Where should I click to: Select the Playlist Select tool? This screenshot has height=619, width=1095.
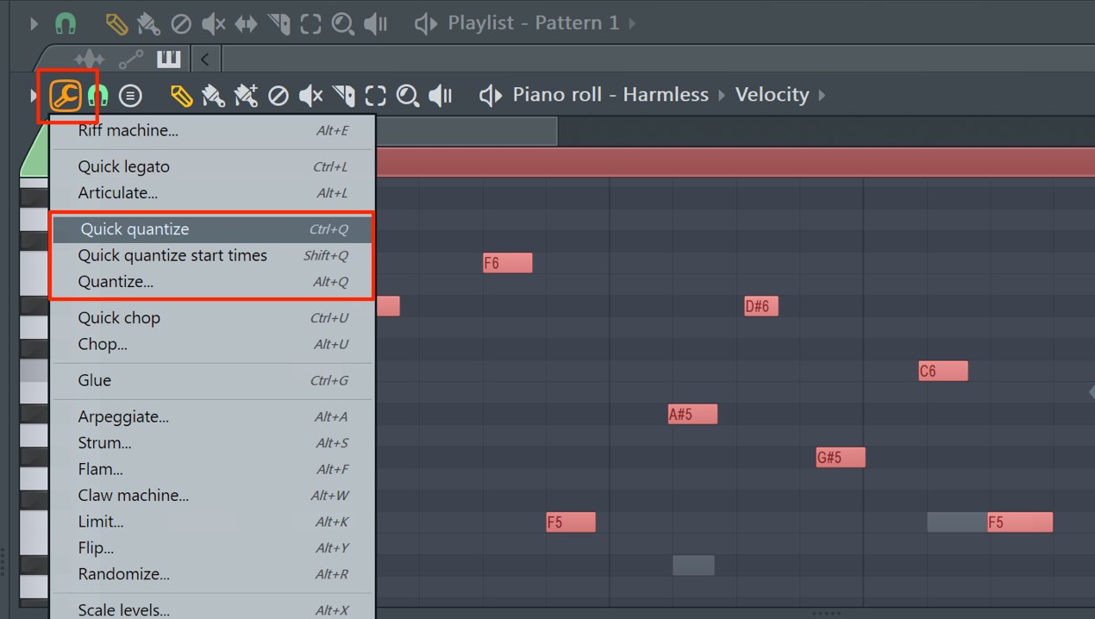[310, 23]
